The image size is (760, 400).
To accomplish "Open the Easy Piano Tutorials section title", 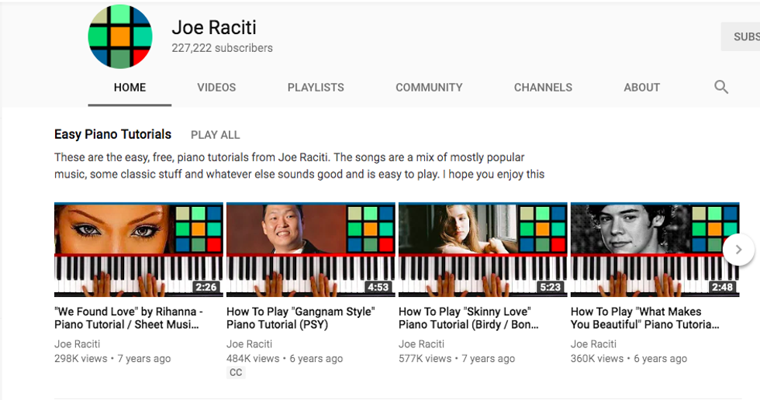I will coord(113,134).
